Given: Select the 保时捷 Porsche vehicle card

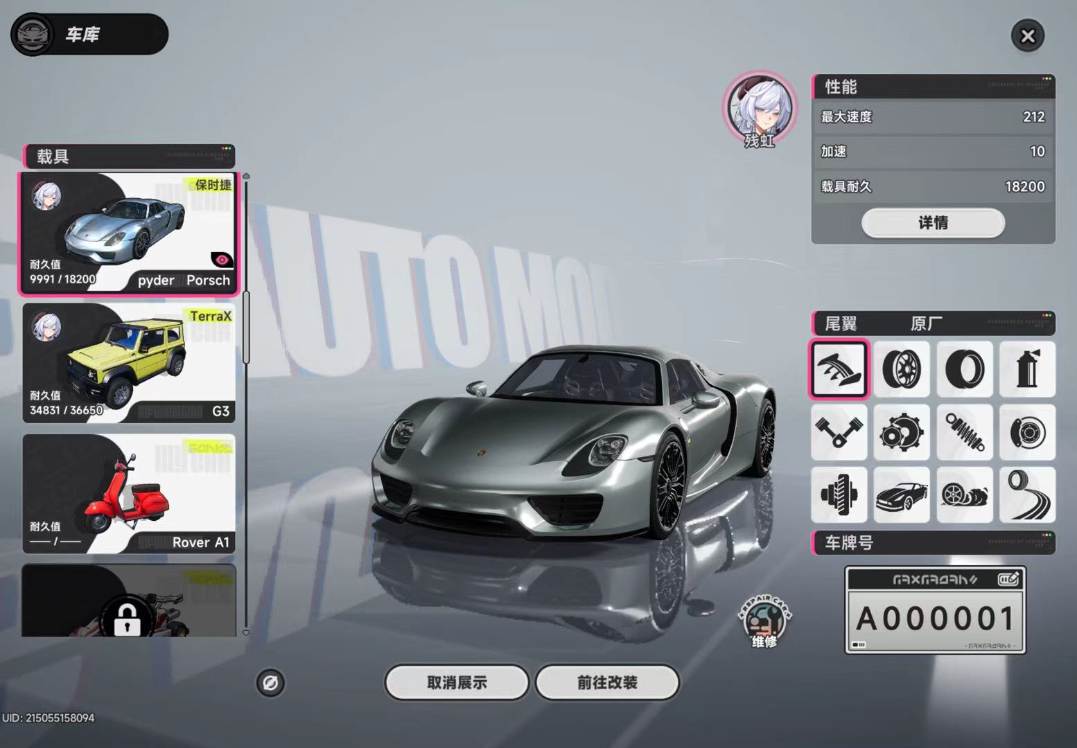Looking at the screenshot, I should tap(129, 233).
